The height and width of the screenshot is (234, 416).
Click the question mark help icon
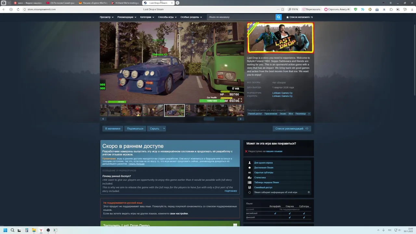tap(309, 192)
